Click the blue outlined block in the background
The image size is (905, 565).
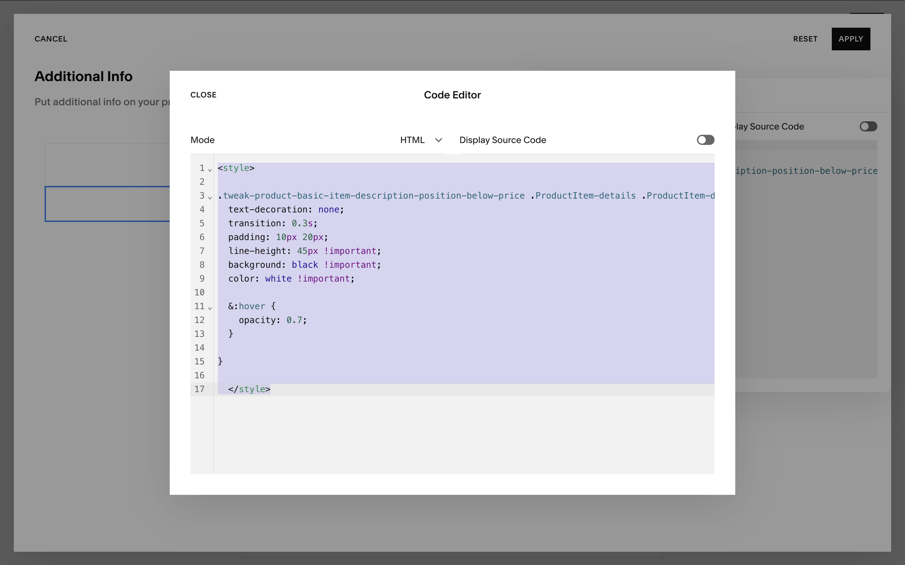coord(107,204)
